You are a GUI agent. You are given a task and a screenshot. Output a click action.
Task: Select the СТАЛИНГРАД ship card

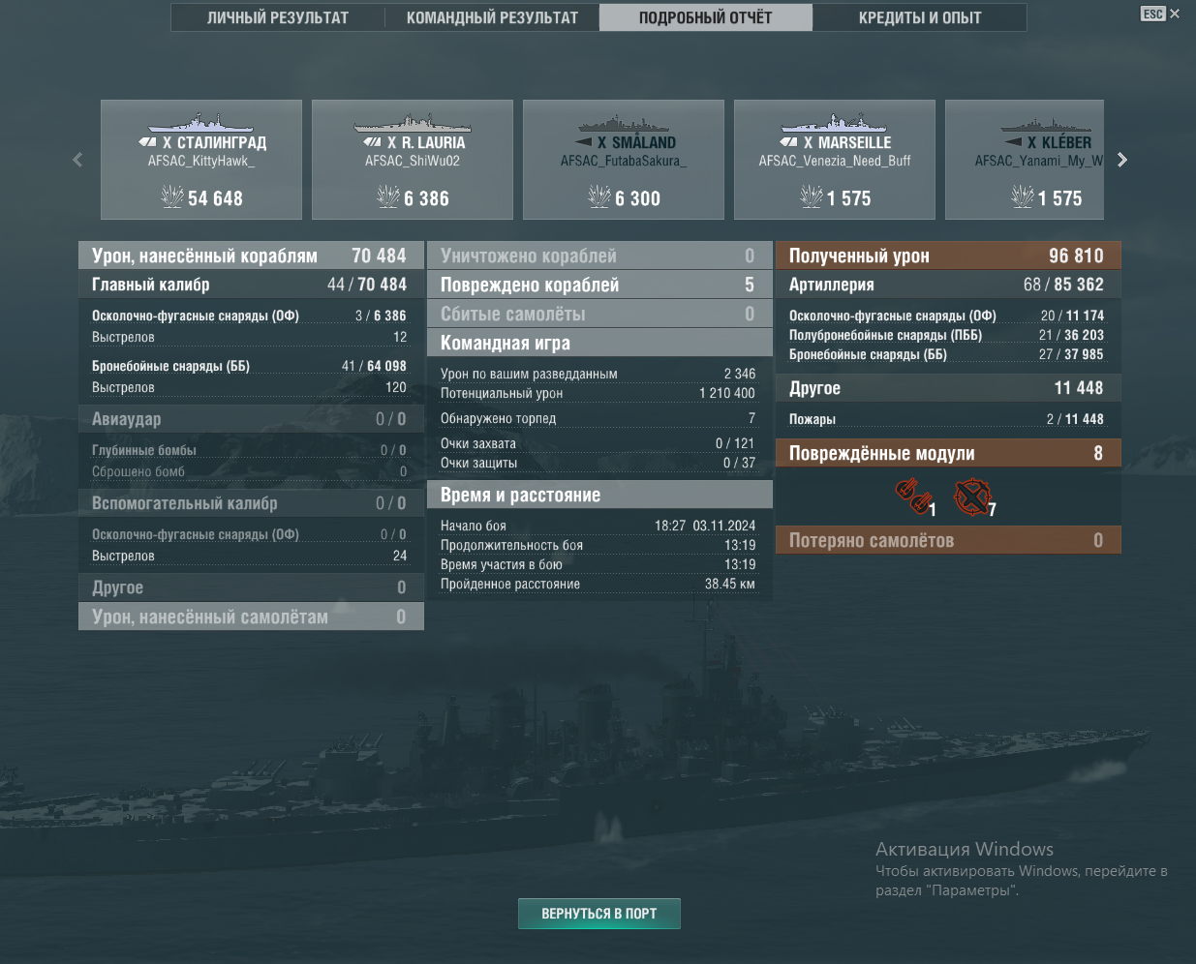201,160
